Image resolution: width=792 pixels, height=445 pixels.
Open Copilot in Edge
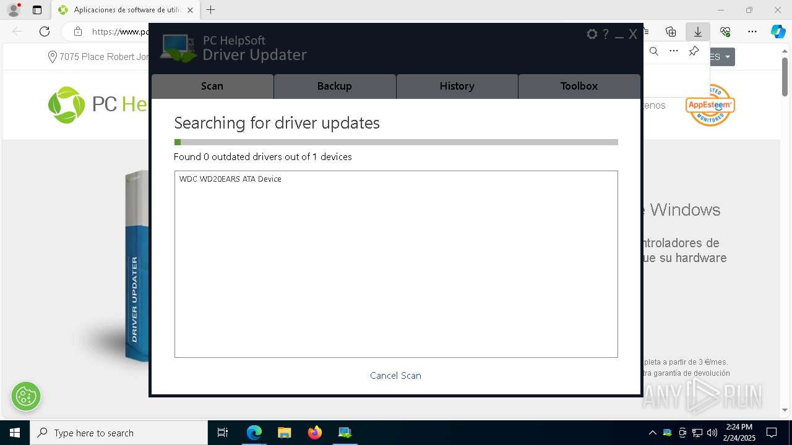click(x=778, y=32)
